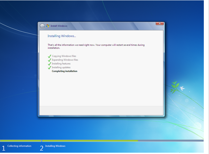
Task: Click the Install Windows title text
Action: tap(59, 26)
